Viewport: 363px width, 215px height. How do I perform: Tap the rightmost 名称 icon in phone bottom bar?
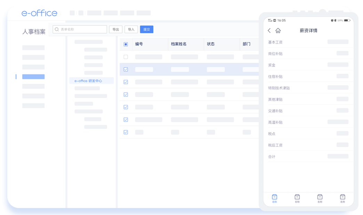point(342,197)
